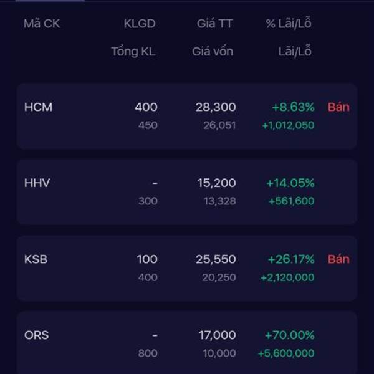Sort by % Lãi/Lỗ column header
Viewport: 374px width, 374px height.
[x=289, y=24]
